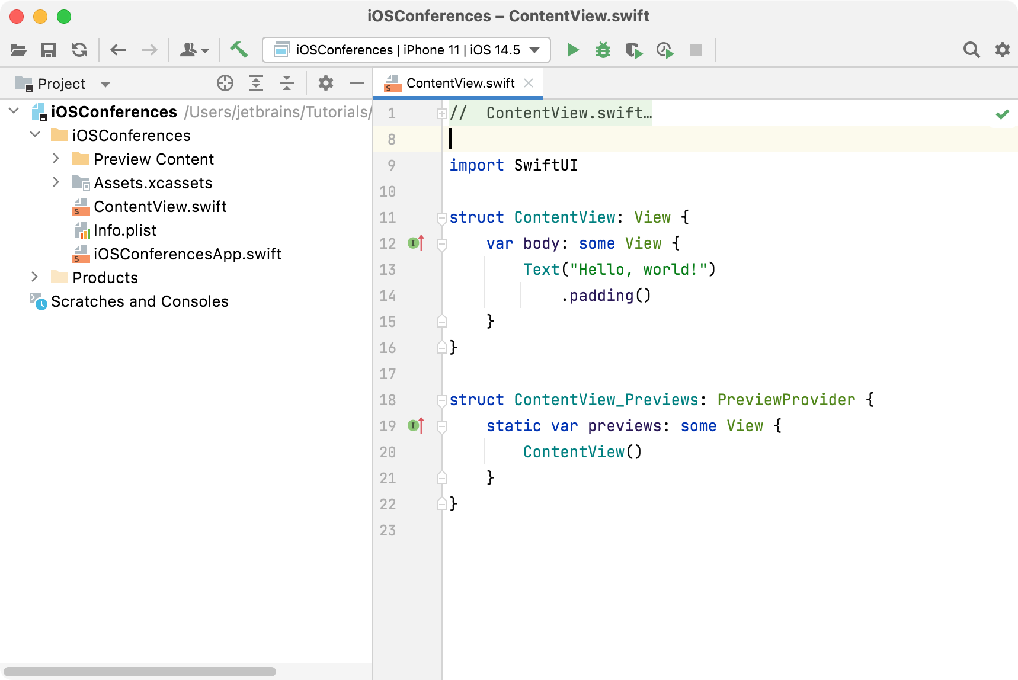
Task: Click Collapse All in Project panel
Action: coord(287,84)
